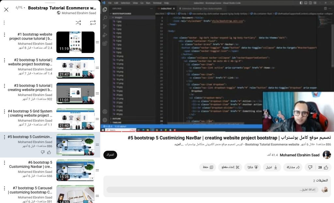This screenshot has width=334, height=203.
Task: Open VS Code settings via the gear icon
Action: [104, 120]
